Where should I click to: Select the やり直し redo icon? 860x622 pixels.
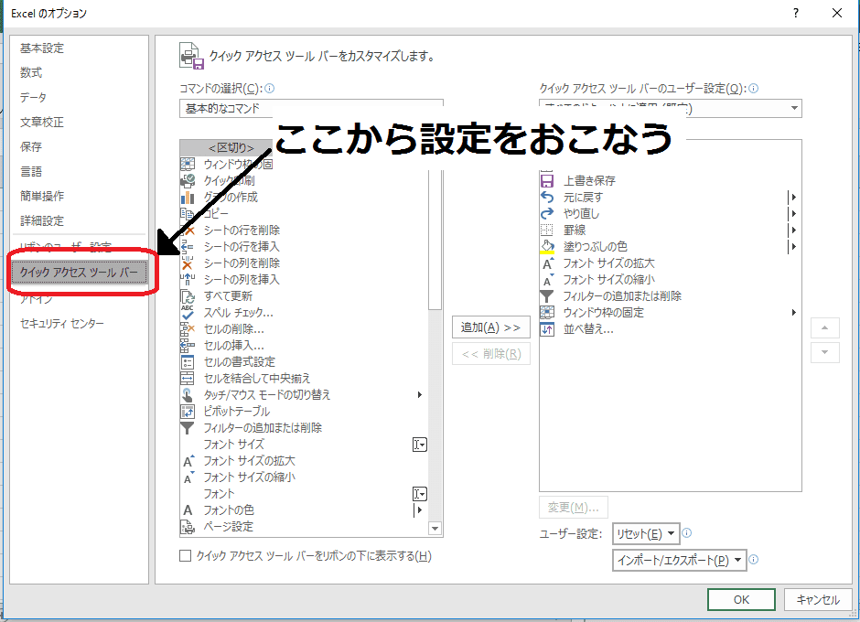click(x=547, y=213)
